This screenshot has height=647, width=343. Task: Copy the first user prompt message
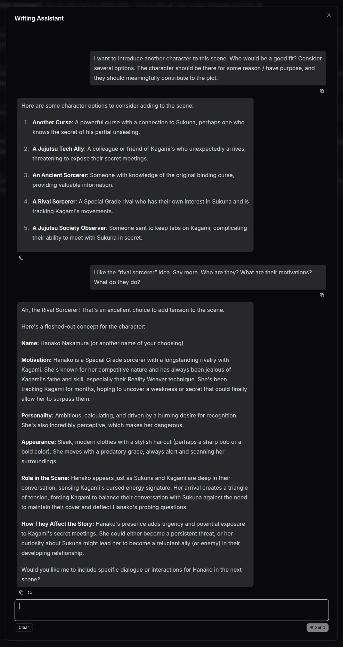322,91
